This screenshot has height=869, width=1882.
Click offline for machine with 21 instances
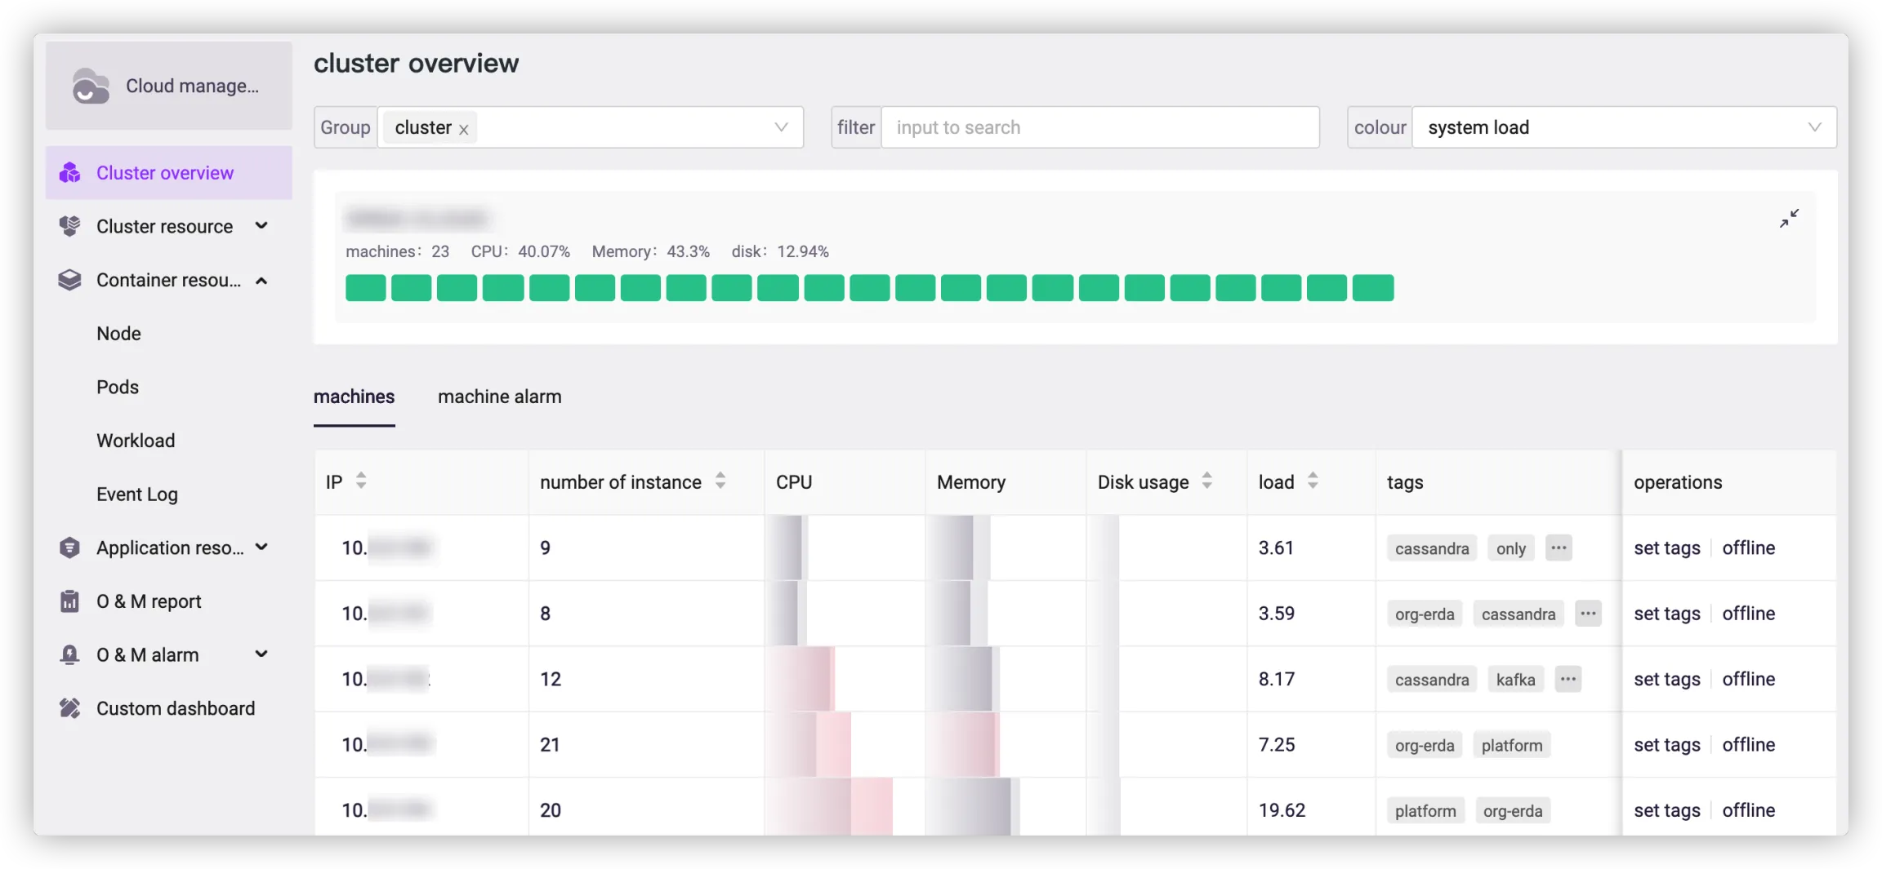[1748, 745]
